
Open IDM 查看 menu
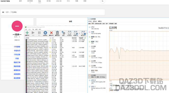click(x=36, y=29)
